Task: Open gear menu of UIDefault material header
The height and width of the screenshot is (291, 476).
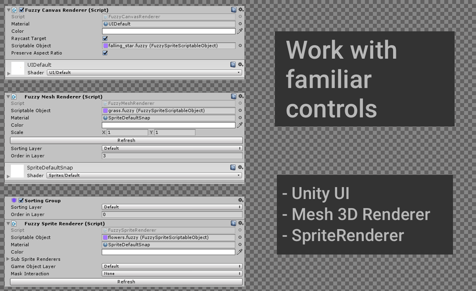Action: pyautogui.click(x=240, y=64)
